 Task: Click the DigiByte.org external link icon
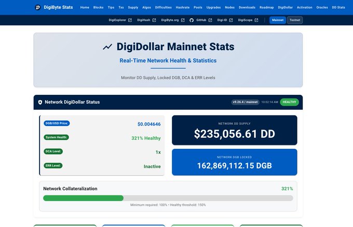click(x=183, y=20)
